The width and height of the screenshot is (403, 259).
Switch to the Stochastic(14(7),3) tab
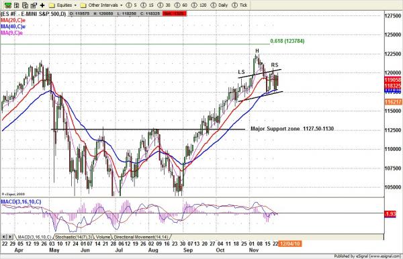[x=73, y=237]
